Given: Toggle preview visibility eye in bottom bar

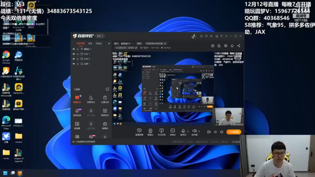Looking at the screenshot, I should click(x=215, y=132).
